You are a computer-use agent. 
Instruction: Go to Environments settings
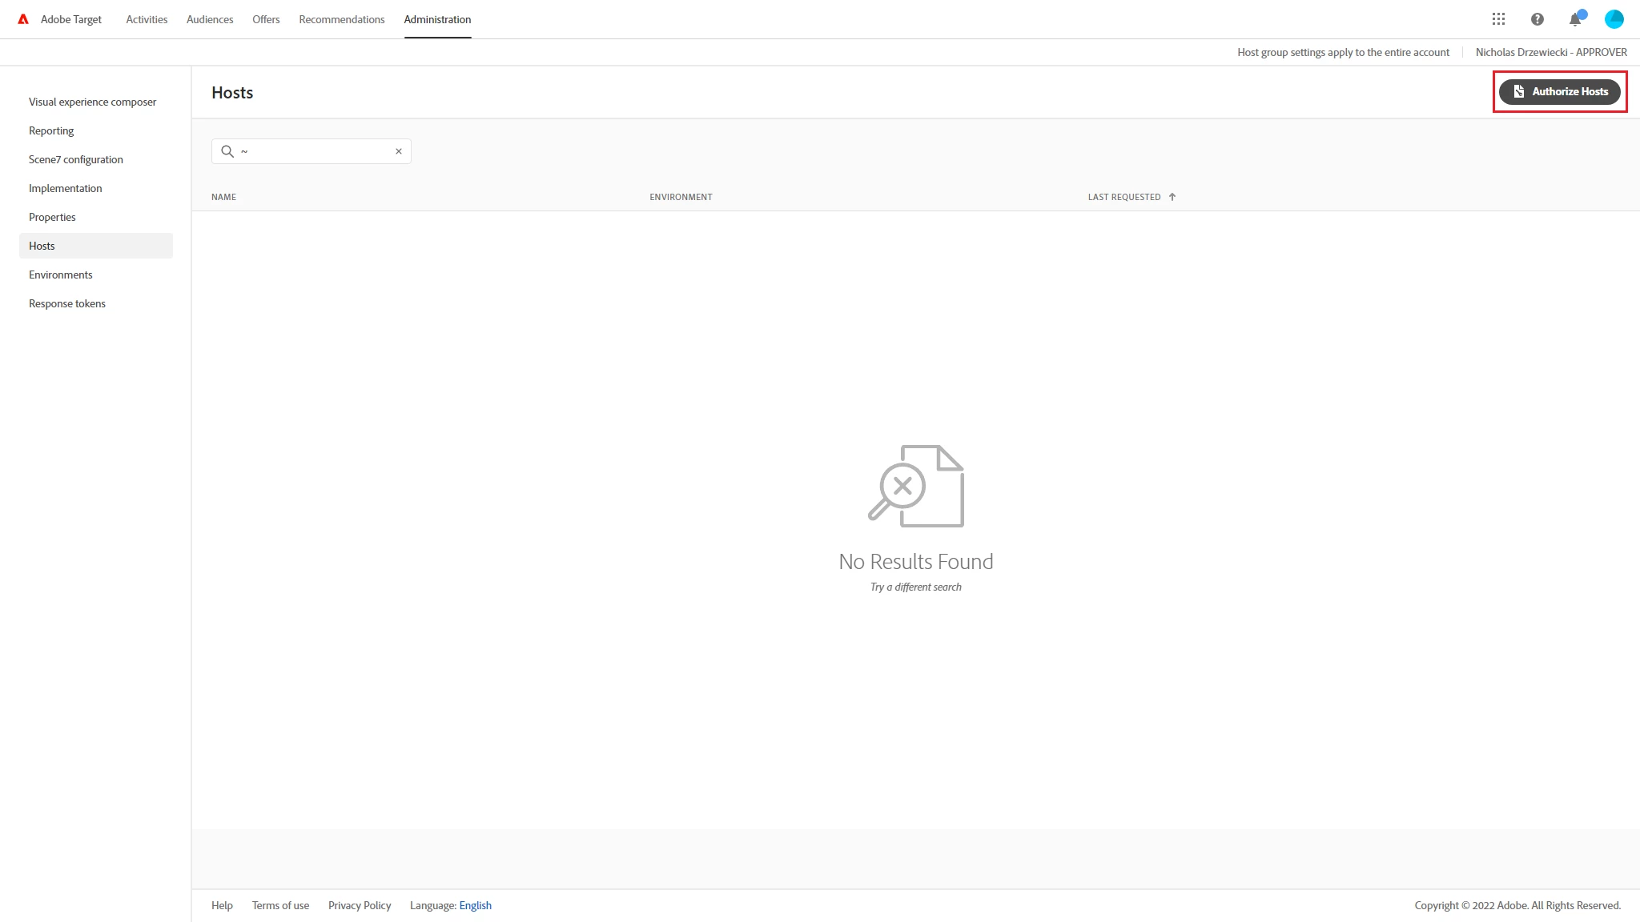(61, 275)
